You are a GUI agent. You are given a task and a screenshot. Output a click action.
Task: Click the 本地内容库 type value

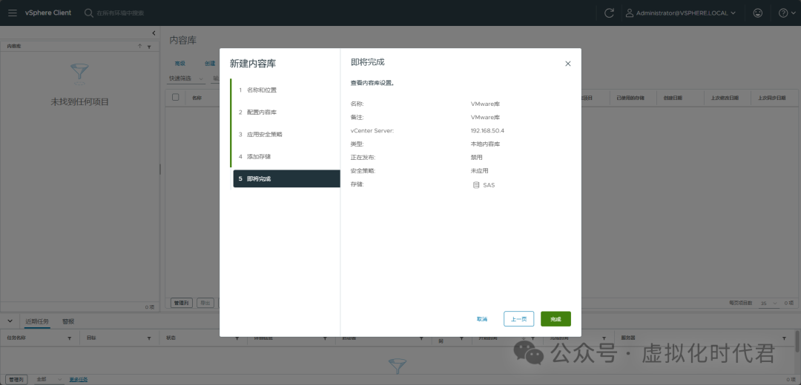[x=485, y=144]
